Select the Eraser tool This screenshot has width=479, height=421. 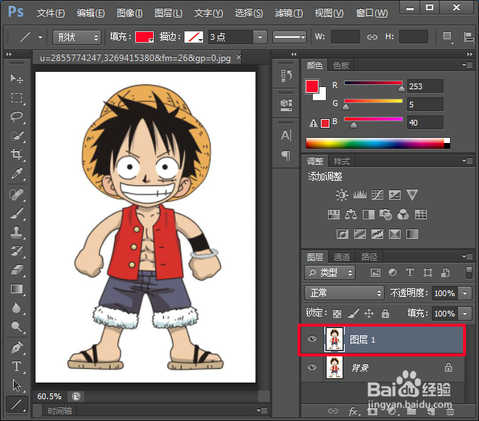[17, 270]
